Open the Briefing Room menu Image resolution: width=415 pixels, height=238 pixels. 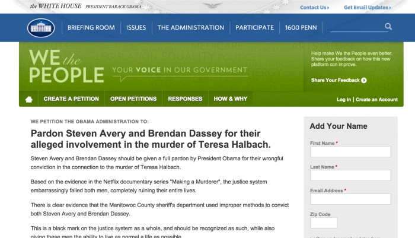[x=91, y=27]
